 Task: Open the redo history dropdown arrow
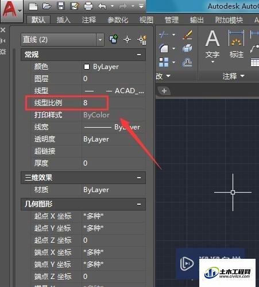(133, 6)
